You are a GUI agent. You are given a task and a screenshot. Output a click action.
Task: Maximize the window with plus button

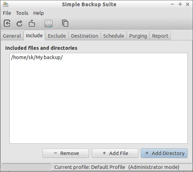(180, 4)
